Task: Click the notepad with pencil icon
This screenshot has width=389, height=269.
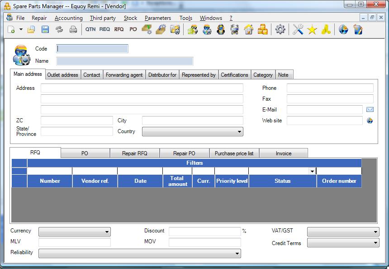Action: 358,29
